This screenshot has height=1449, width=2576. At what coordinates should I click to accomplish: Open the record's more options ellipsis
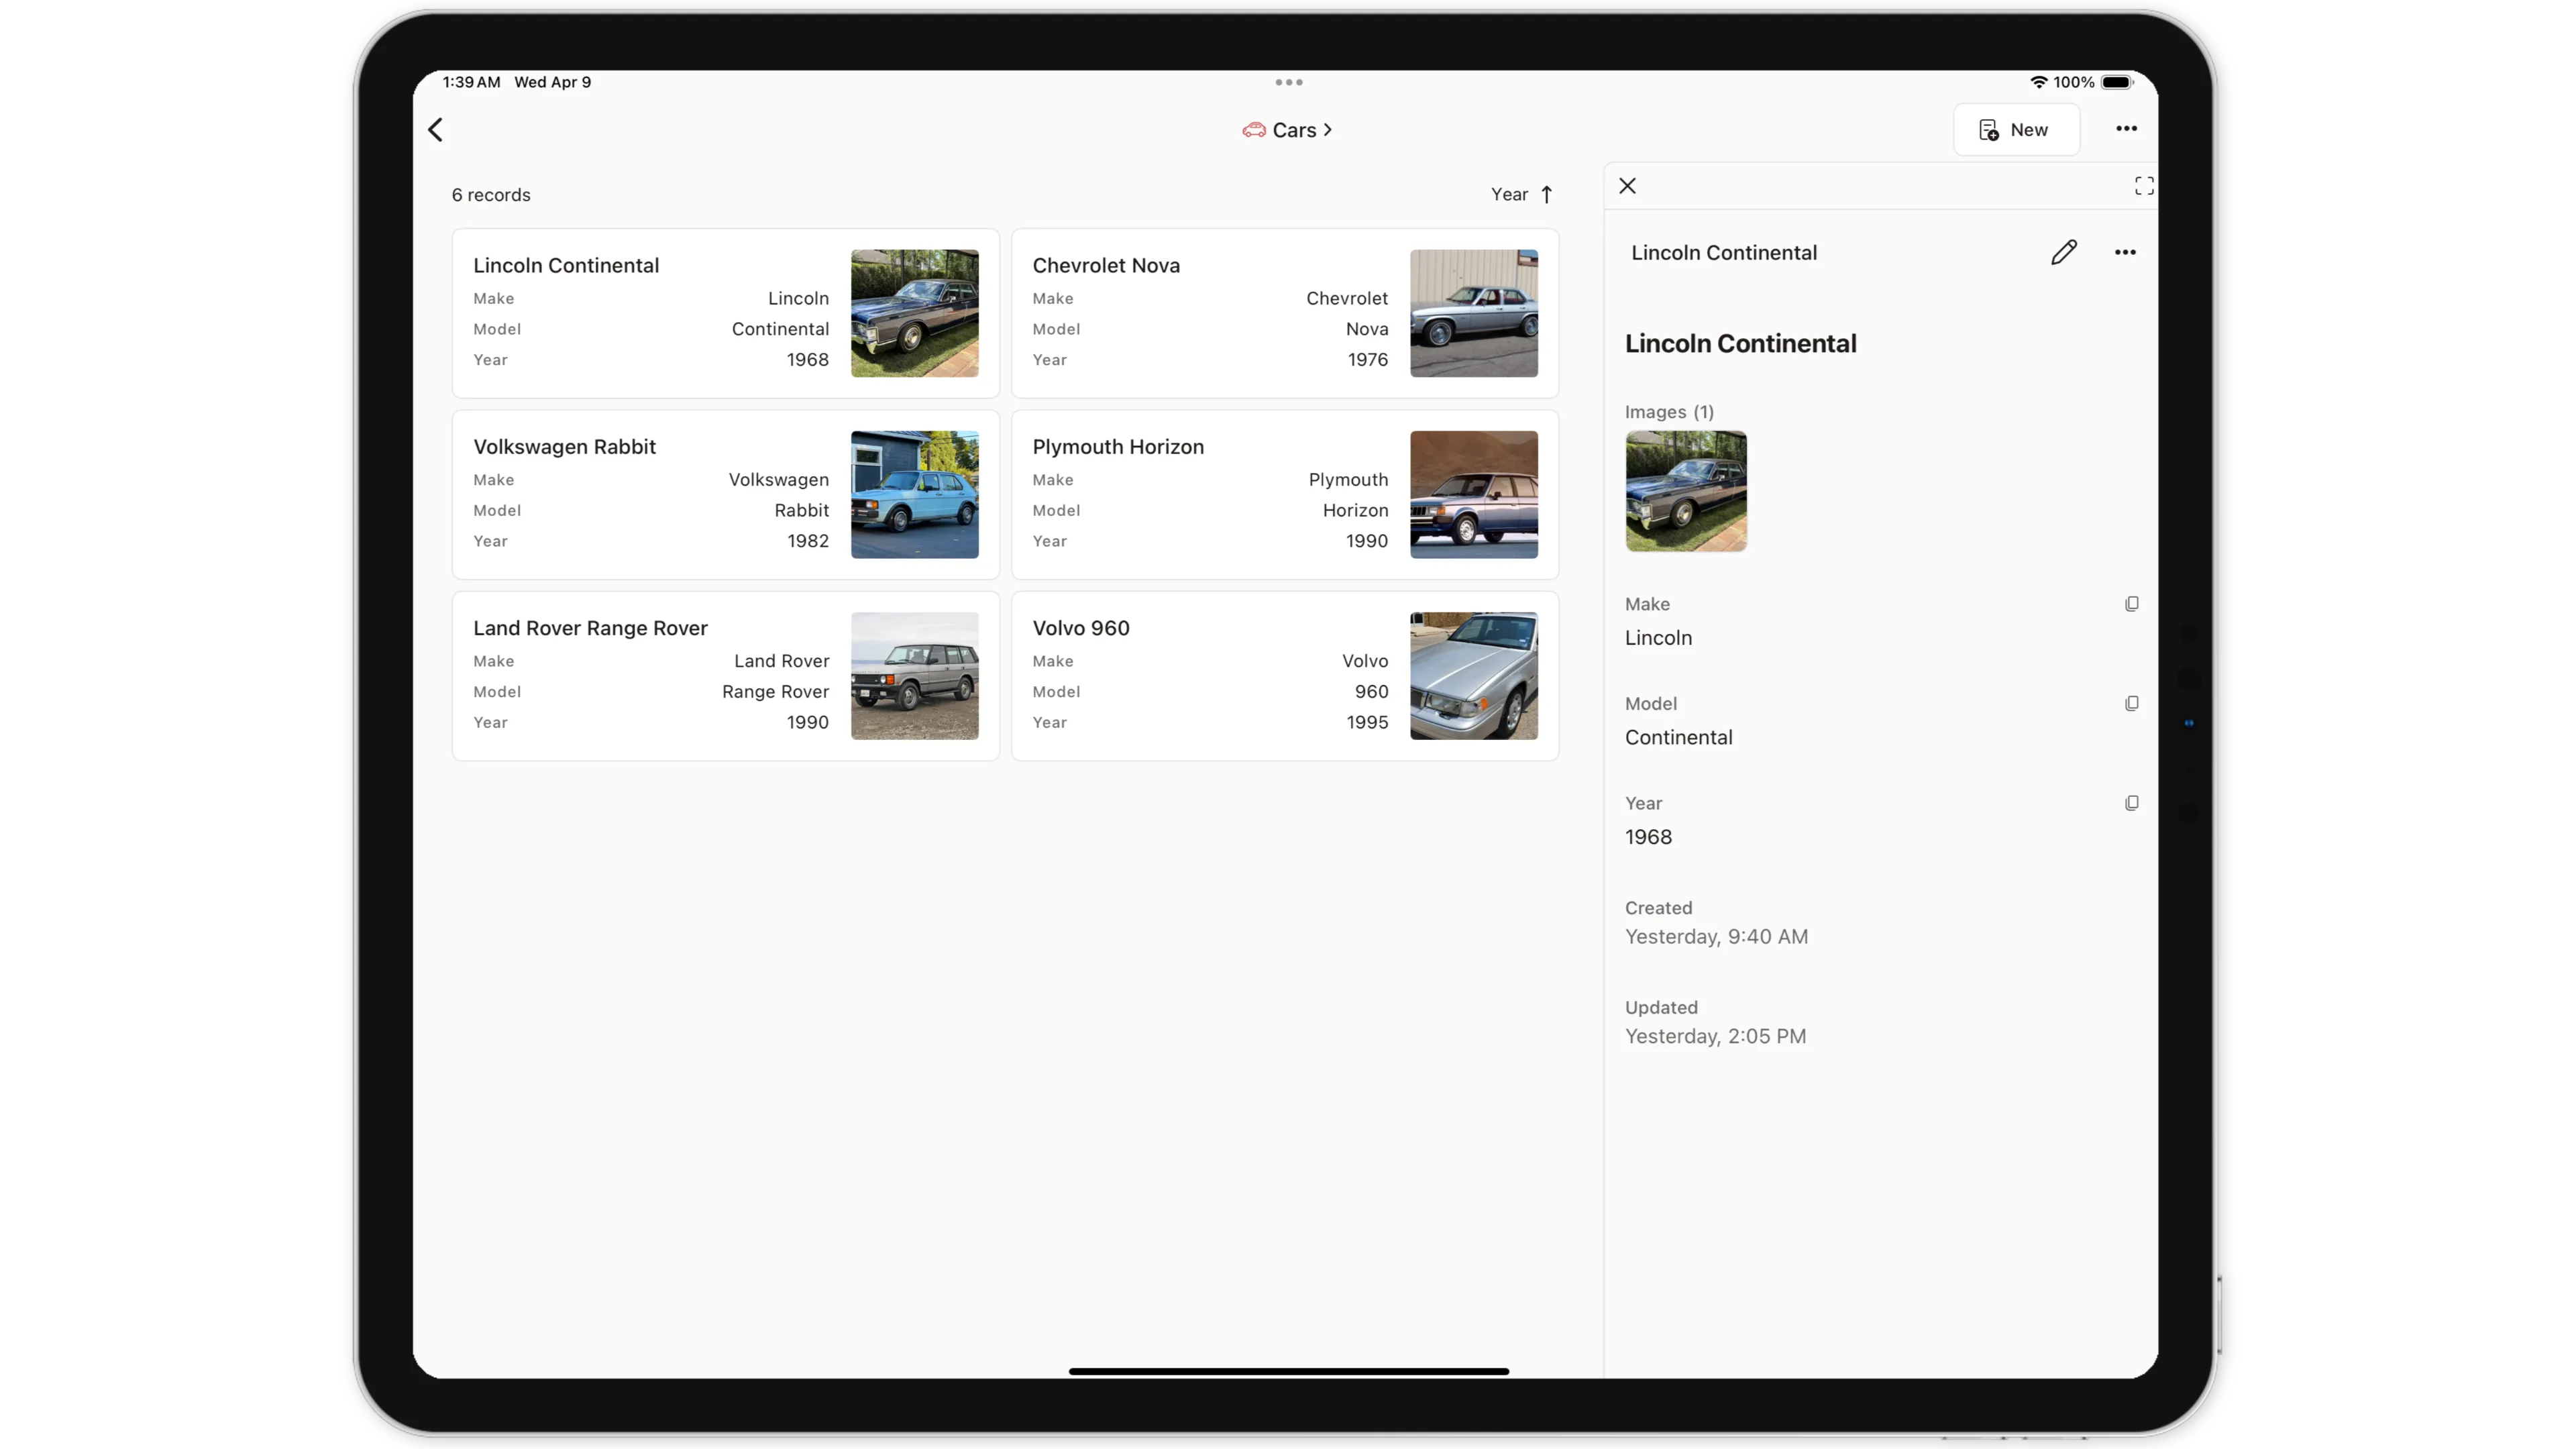pyautogui.click(x=2125, y=253)
